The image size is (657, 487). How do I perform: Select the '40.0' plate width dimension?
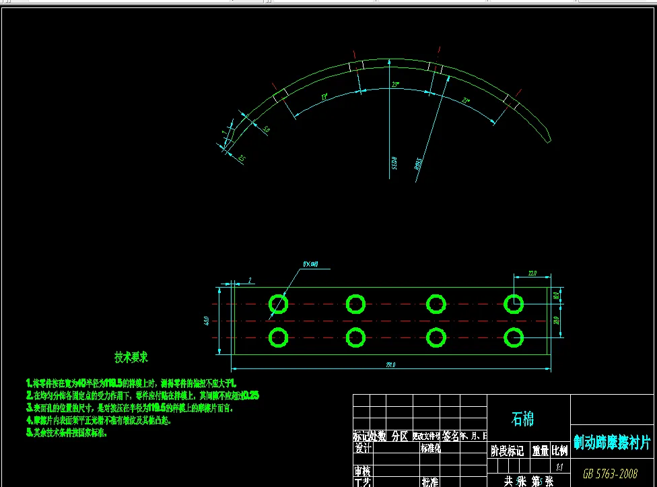[x=207, y=321]
